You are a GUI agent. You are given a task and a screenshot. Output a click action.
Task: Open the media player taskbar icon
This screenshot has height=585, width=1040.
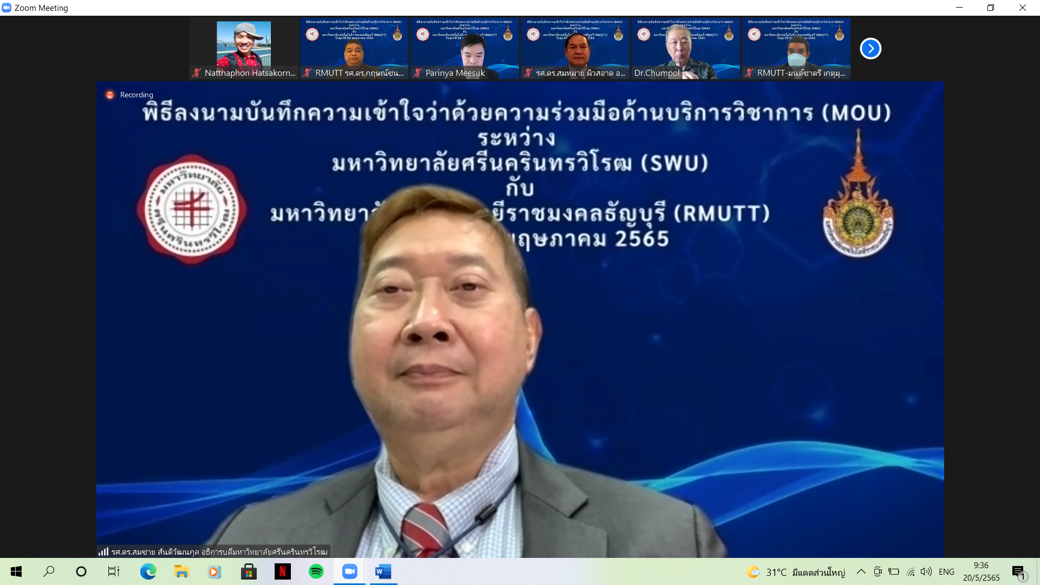click(x=214, y=571)
